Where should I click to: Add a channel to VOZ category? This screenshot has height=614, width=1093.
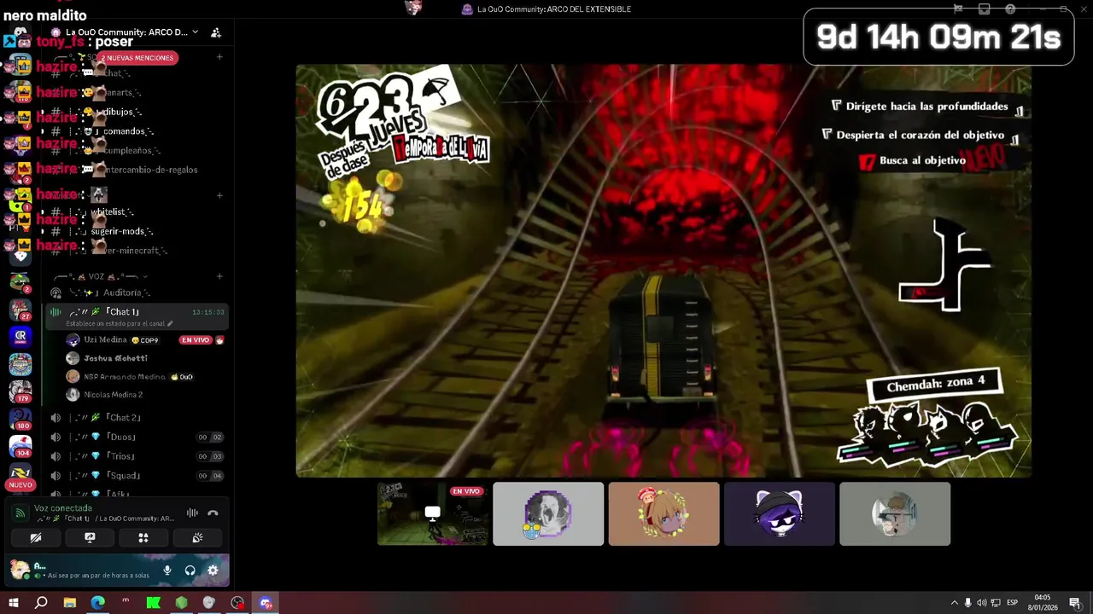(219, 276)
